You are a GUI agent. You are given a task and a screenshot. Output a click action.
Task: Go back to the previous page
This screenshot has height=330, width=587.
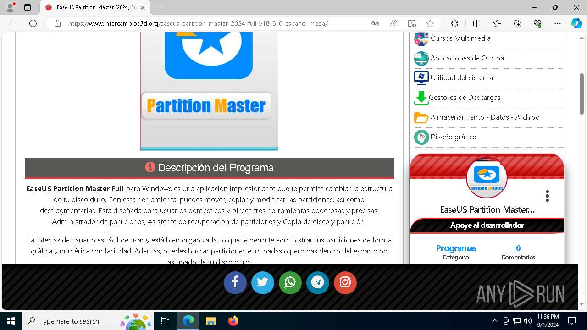[x=13, y=23]
